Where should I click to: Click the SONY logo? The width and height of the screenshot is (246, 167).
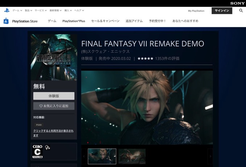[x=237, y=3]
